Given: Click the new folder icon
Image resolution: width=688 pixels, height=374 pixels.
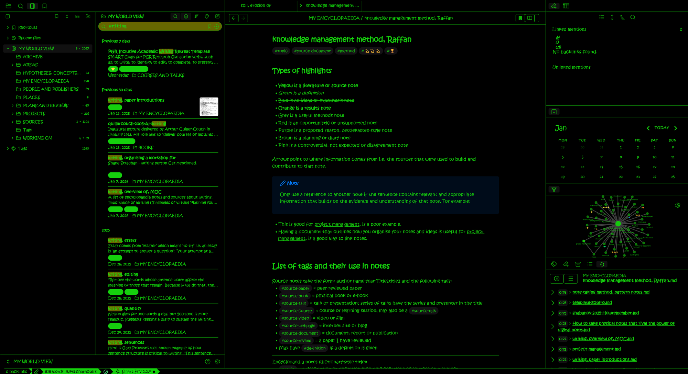Looking at the screenshot, I should pyautogui.click(x=88, y=16).
